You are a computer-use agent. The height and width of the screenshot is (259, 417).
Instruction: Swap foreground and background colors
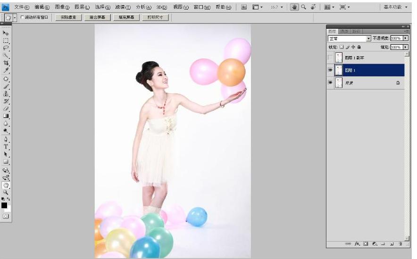(8, 199)
